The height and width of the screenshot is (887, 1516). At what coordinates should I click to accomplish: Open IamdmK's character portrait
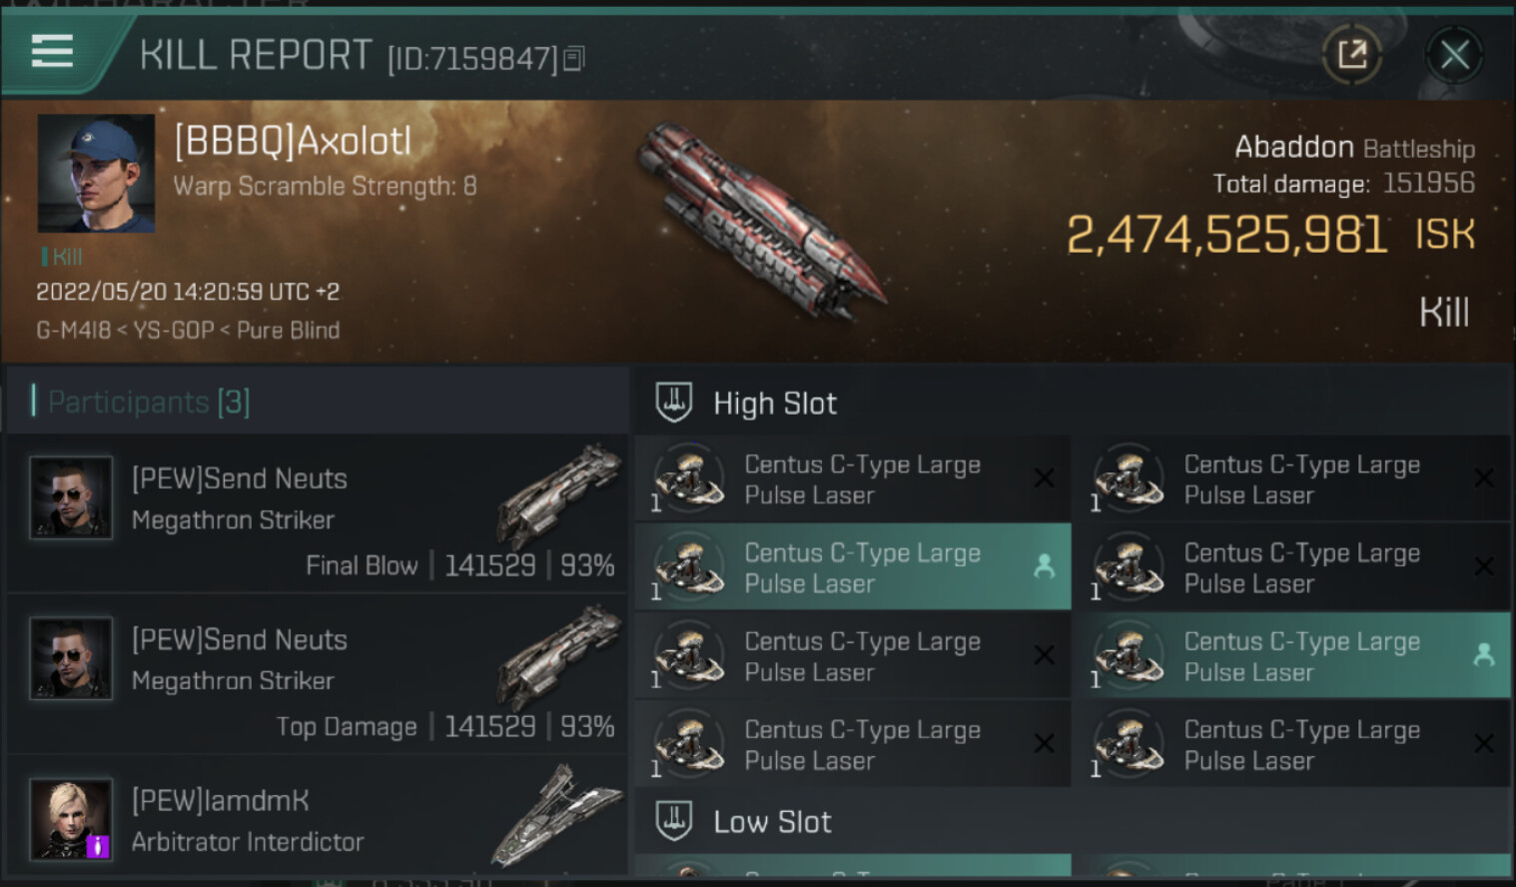click(x=70, y=819)
